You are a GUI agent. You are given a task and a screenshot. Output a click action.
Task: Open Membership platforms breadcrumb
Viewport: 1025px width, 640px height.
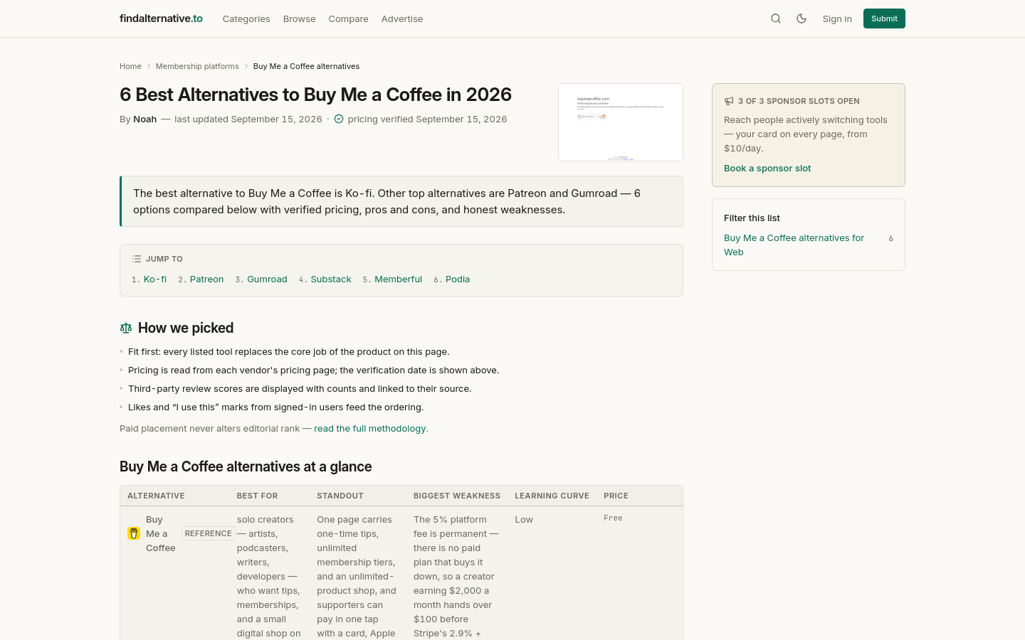(x=197, y=66)
